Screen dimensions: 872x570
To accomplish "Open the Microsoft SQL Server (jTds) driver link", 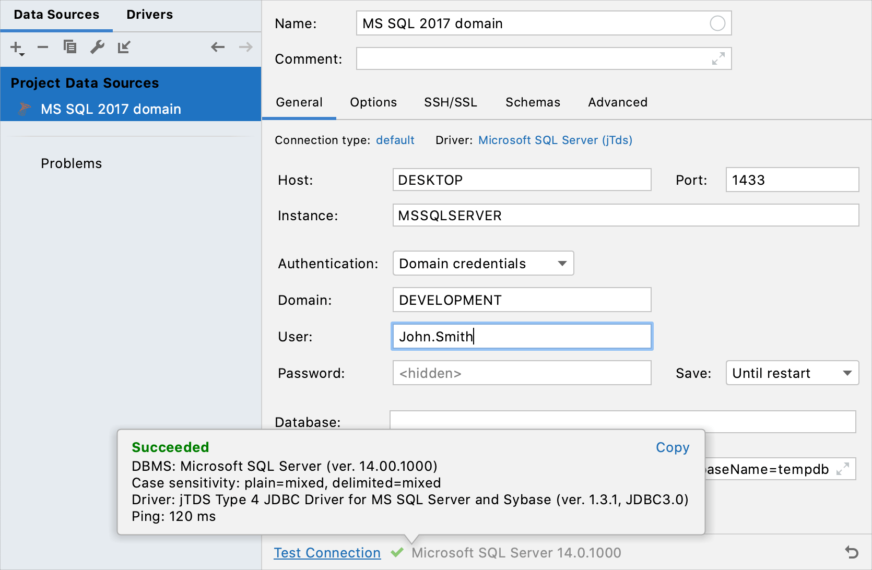I will [555, 140].
